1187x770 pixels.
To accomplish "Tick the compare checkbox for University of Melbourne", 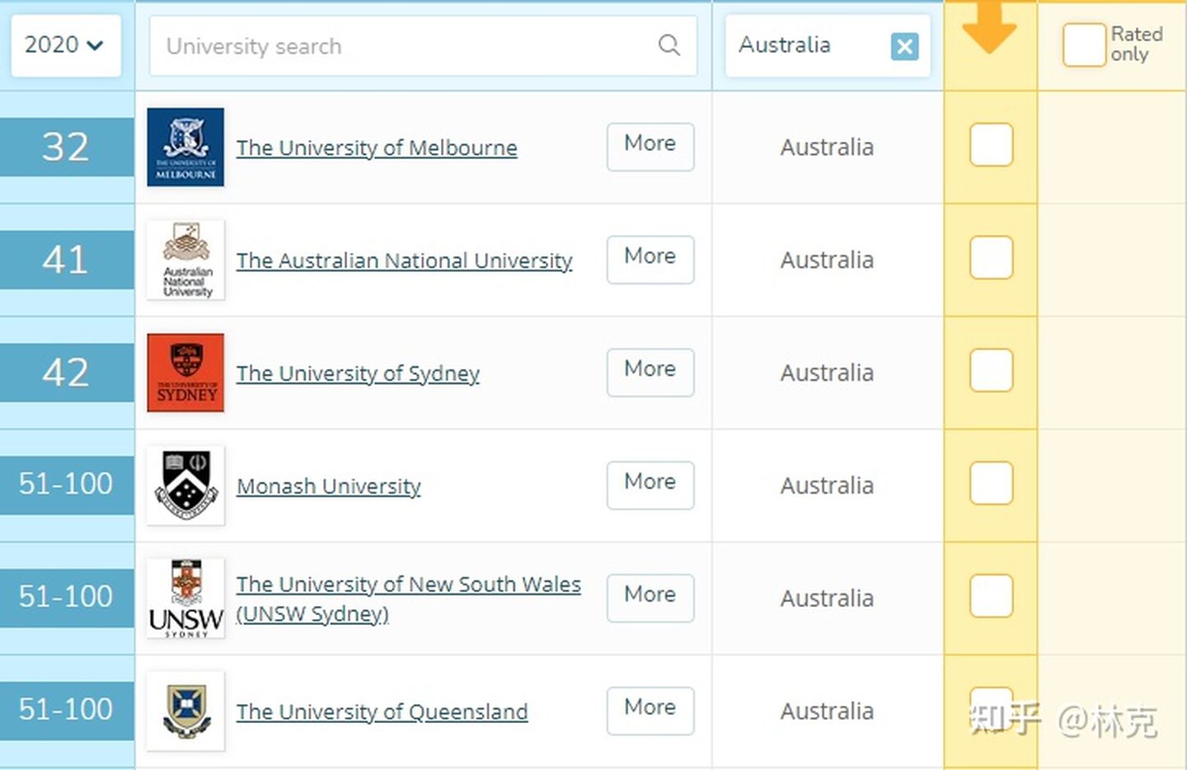I will 991,145.
